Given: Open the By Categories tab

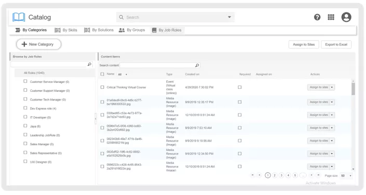Looking at the screenshot, I should point(31,30).
